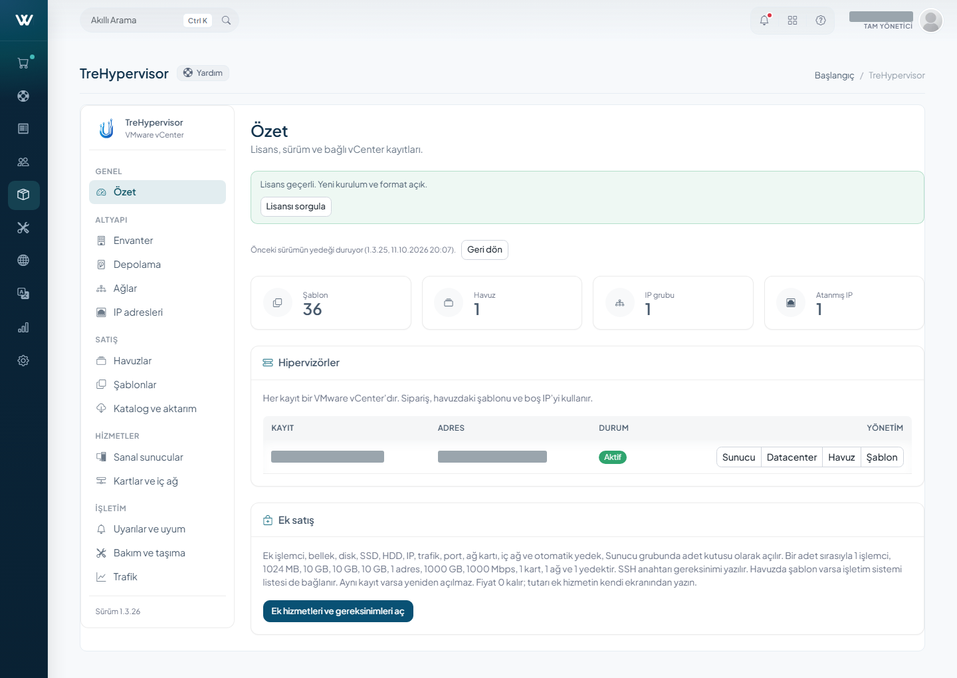The width and height of the screenshot is (957, 678).
Task: Open the Yardım help button
Action: tap(203, 73)
